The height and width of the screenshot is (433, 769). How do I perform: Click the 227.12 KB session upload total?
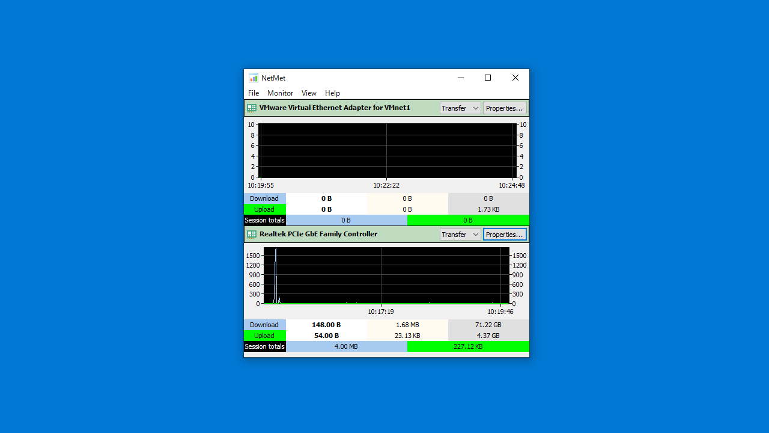pyautogui.click(x=468, y=346)
